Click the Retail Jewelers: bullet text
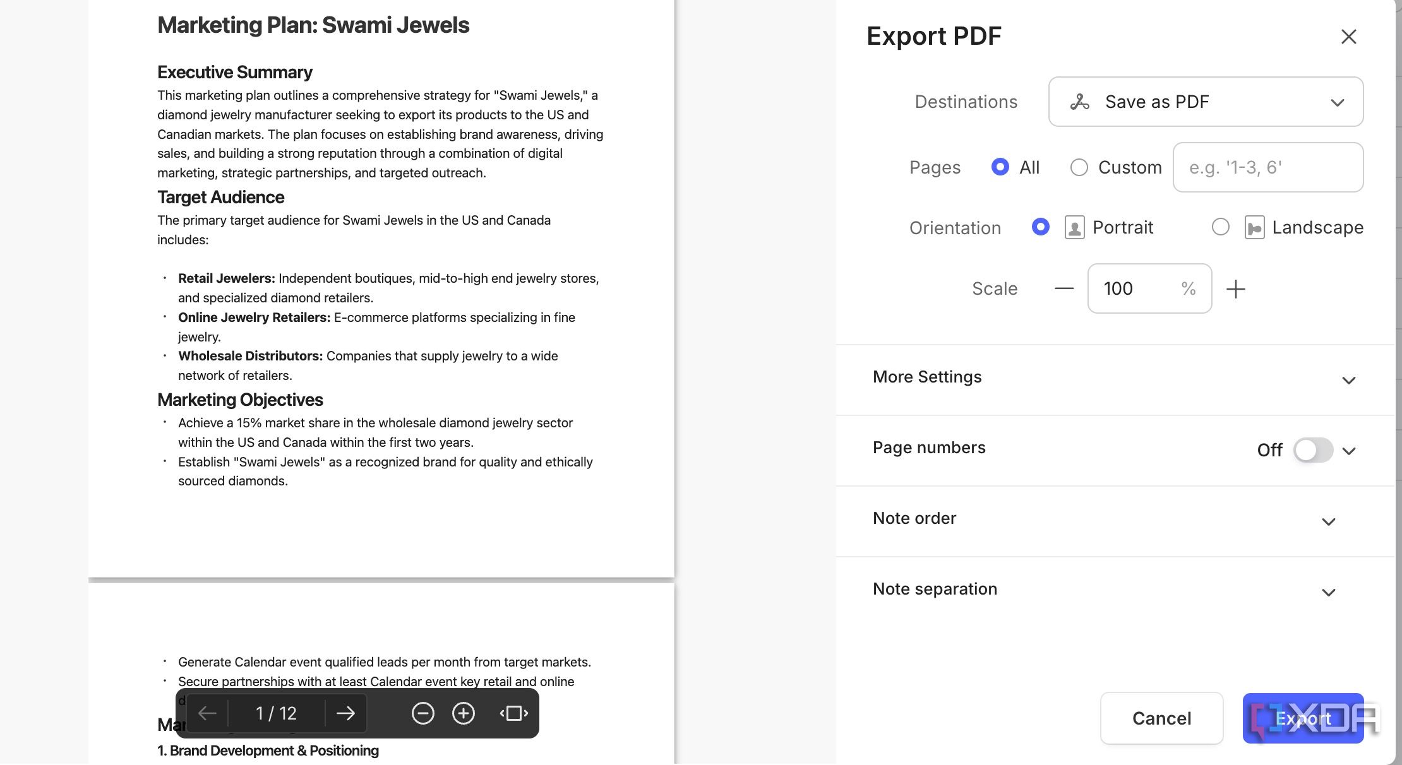The width and height of the screenshot is (1402, 765). tap(226, 278)
